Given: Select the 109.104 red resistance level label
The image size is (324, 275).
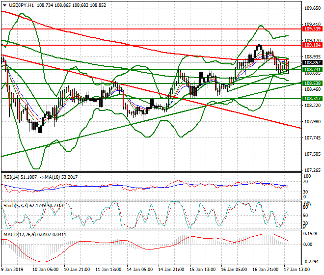Looking at the screenshot, I should pos(312,45).
